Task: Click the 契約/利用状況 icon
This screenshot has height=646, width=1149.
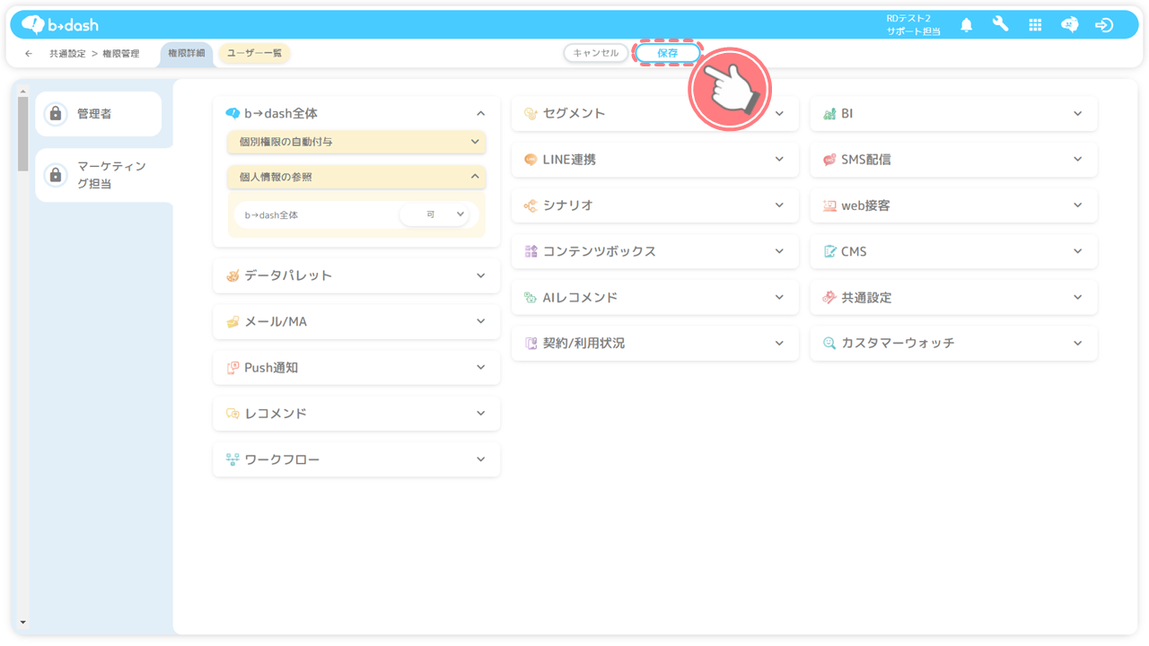Action: 531,343
